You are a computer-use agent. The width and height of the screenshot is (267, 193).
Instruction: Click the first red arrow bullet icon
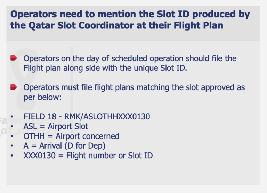pos(14,58)
